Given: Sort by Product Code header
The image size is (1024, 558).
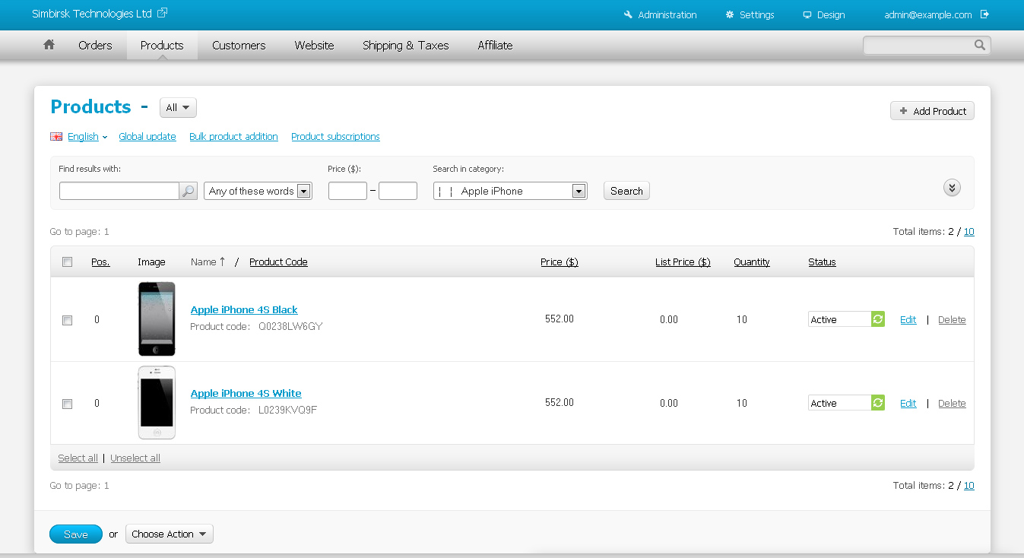Looking at the screenshot, I should [x=278, y=262].
